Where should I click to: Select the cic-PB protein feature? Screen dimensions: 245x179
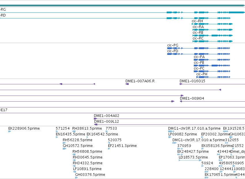pos(212,66)
